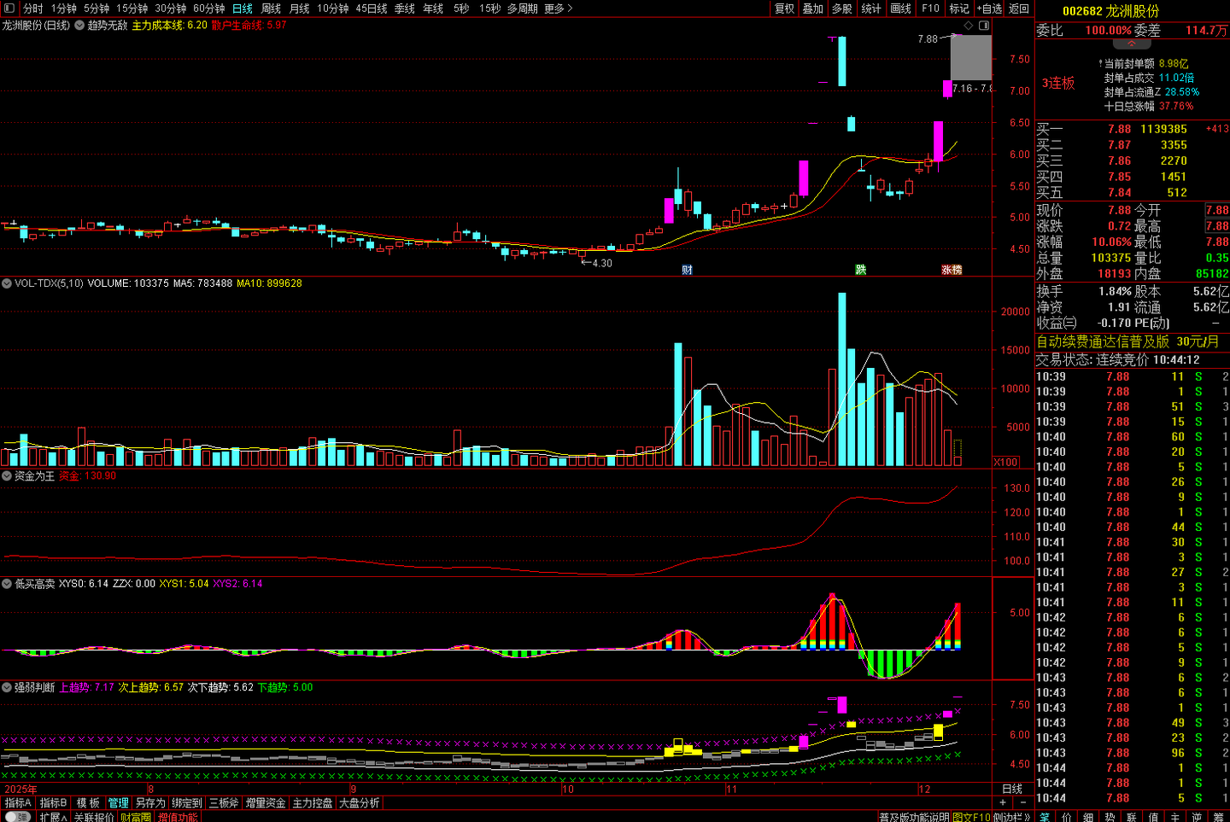Expand the 扩展 panel
Image resolution: width=1230 pixels, height=822 pixels.
click(53, 817)
